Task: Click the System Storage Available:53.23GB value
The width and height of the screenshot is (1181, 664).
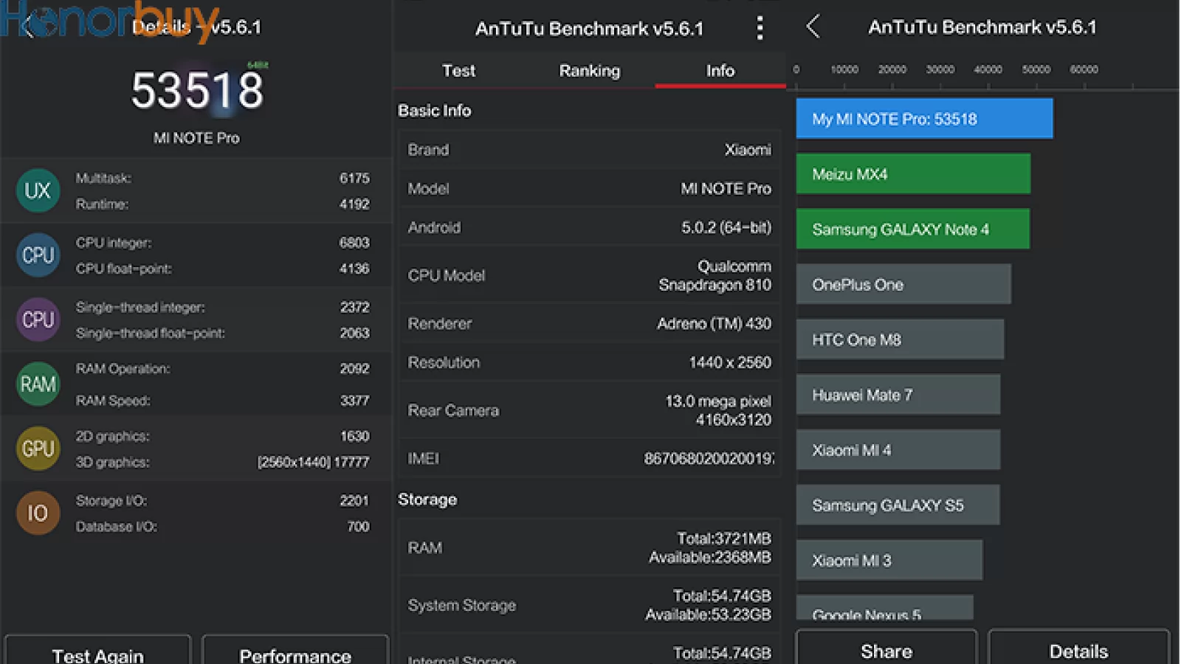Action: tap(708, 615)
